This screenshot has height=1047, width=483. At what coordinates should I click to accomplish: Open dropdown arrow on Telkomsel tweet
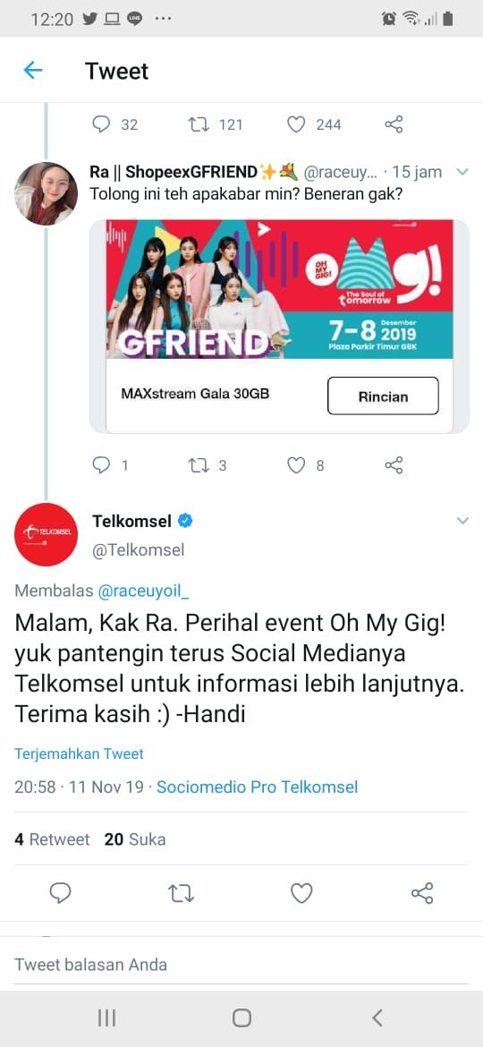[x=462, y=521]
